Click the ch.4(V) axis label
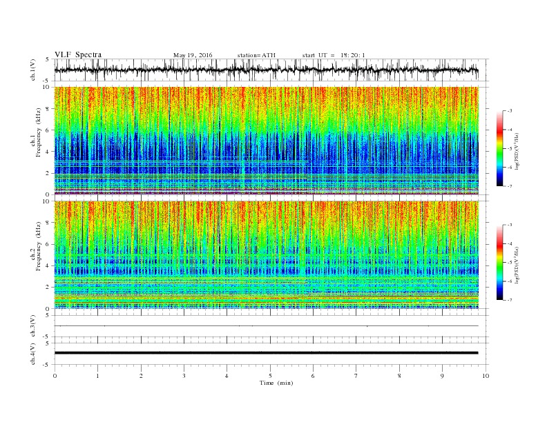 coord(33,354)
